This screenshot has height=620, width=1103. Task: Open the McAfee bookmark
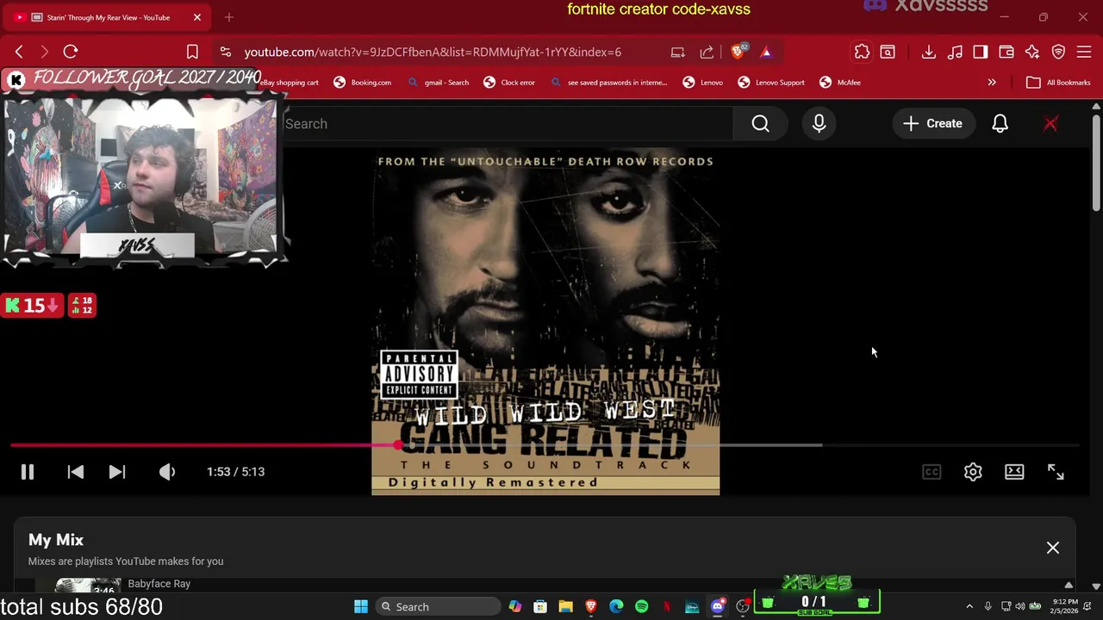[x=840, y=83]
